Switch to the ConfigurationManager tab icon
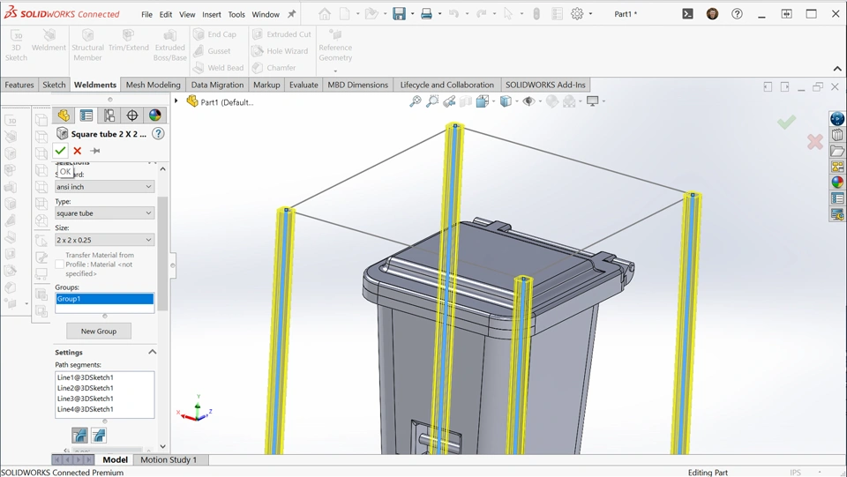 tap(109, 116)
